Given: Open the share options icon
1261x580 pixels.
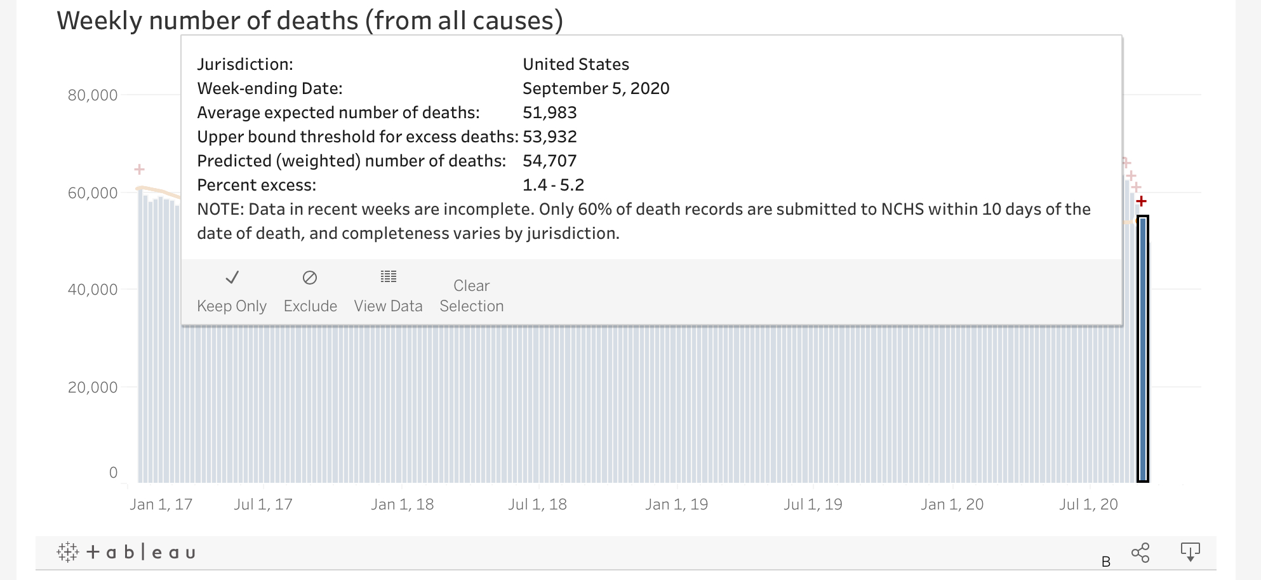Looking at the screenshot, I should (x=1140, y=553).
